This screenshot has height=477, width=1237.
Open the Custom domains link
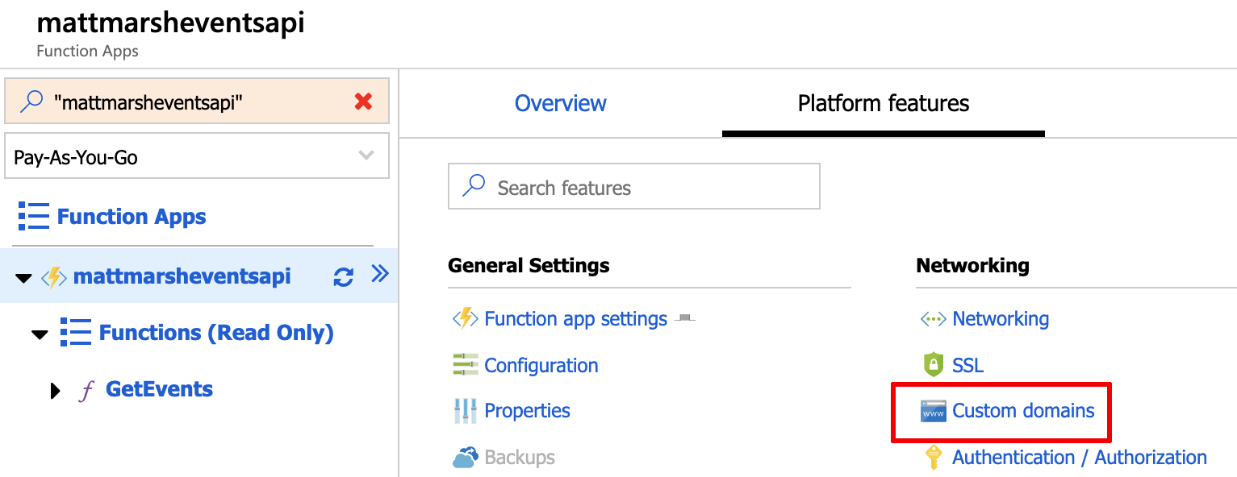[1023, 411]
